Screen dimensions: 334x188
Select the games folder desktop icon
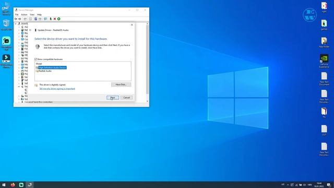click(324, 25)
